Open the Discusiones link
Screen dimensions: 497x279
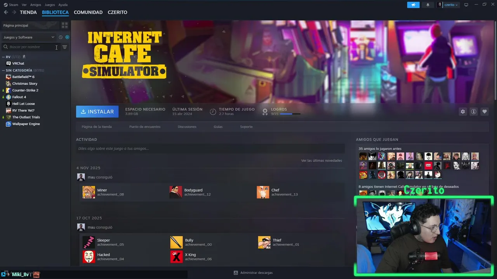click(187, 127)
